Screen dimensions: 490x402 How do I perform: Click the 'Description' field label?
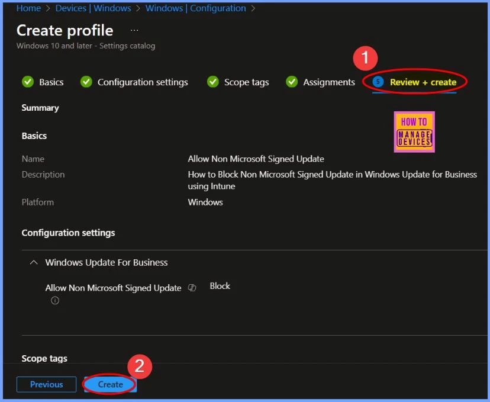pyautogui.click(x=43, y=175)
